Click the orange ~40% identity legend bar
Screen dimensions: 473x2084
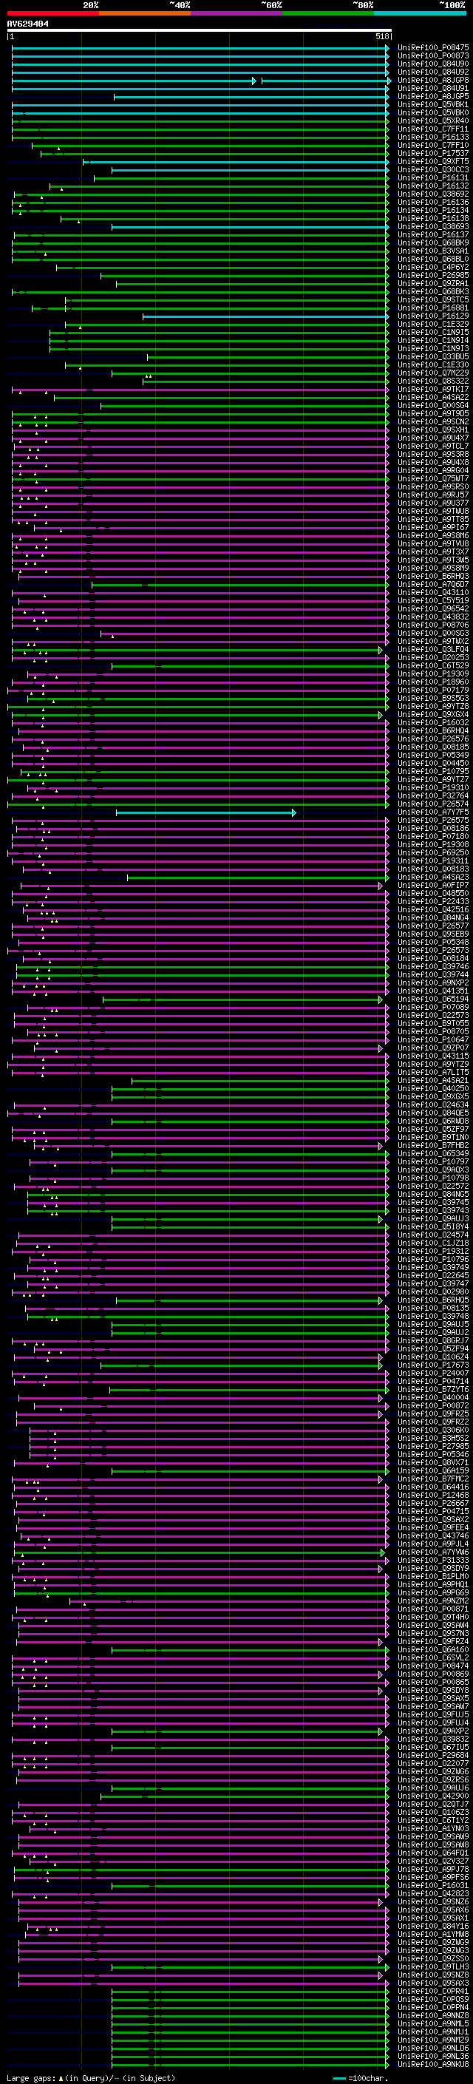coord(145,13)
